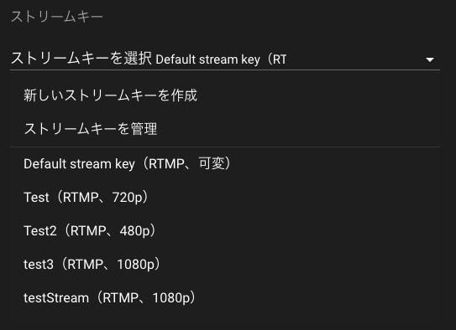Choose test3 (RTMP、1080p) stream key
Image resolution: width=456 pixels, height=330 pixels.
(x=225, y=265)
